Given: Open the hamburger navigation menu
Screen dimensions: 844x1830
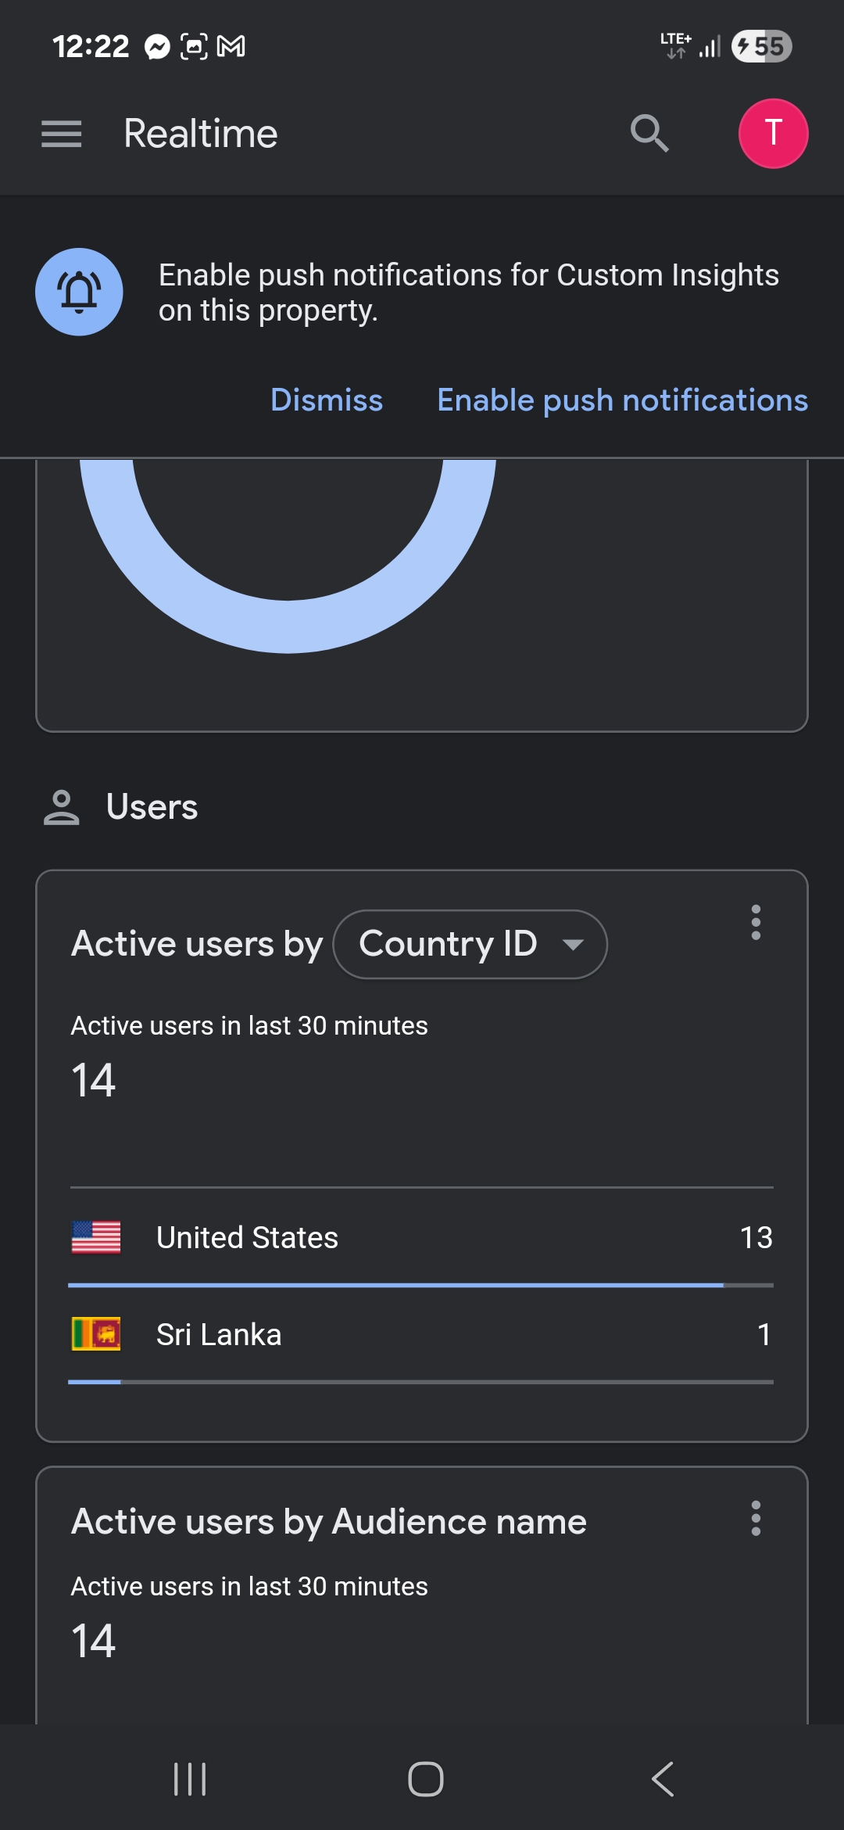Looking at the screenshot, I should [62, 134].
